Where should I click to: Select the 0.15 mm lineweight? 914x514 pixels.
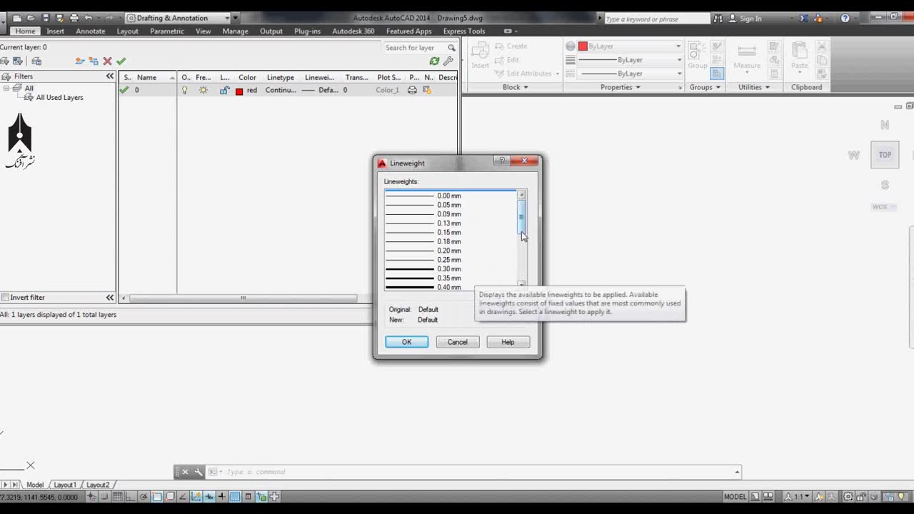coord(451,233)
